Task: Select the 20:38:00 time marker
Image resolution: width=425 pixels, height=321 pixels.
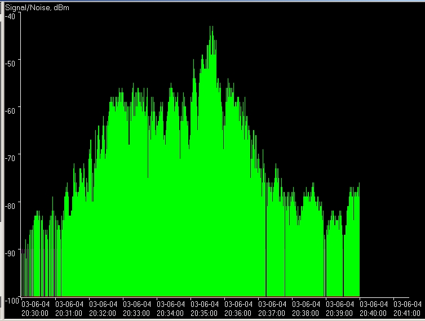Action: (306, 309)
